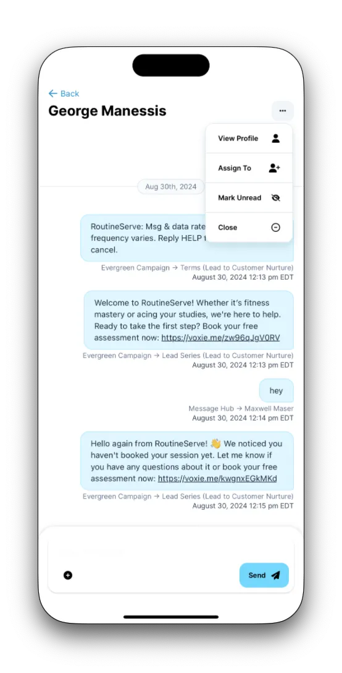This screenshot has height=673, width=342.
Task: Select View Profile from the menu
Action: (249, 138)
